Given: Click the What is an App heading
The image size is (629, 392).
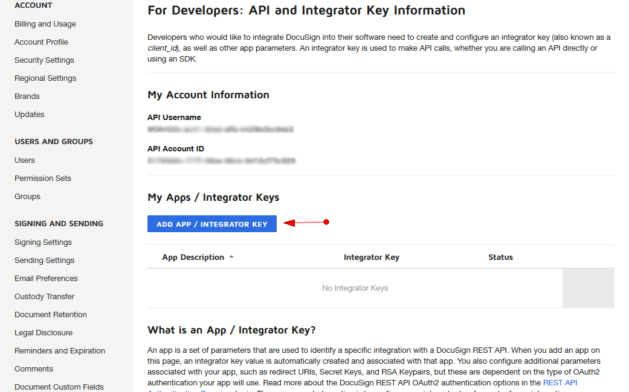Looking at the screenshot, I should click(x=231, y=330).
